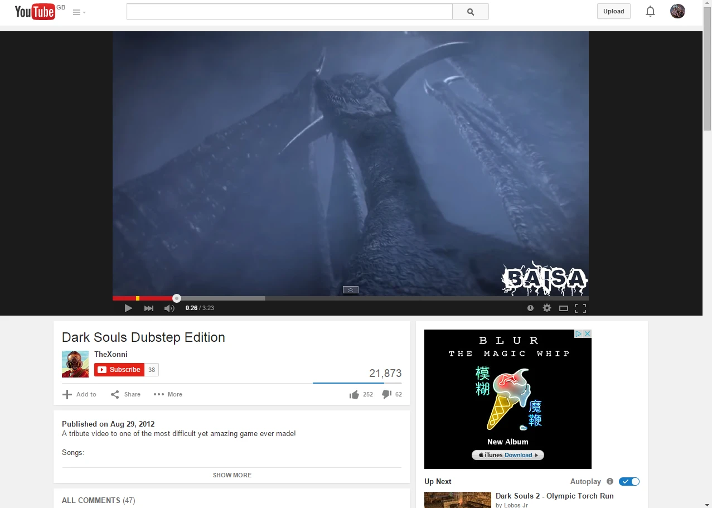Click the 21,873 view count
Viewport: 712px width, 508px height.
click(x=385, y=374)
